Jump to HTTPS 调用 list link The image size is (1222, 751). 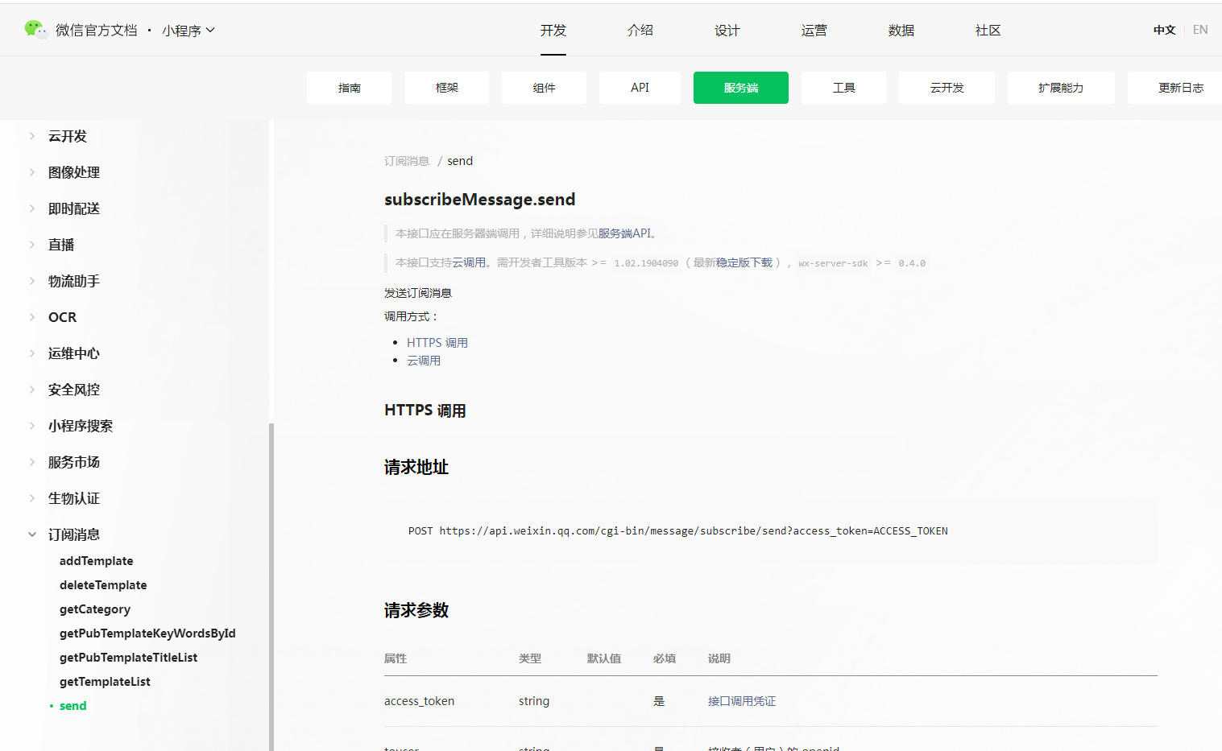point(437,343)
